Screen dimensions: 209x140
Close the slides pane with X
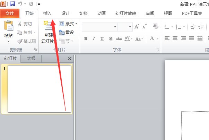tap(70, 59)
